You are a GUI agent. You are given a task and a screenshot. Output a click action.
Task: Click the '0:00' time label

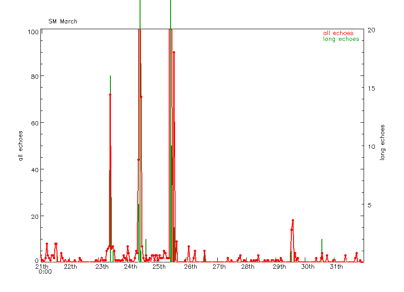pos(45,272)
